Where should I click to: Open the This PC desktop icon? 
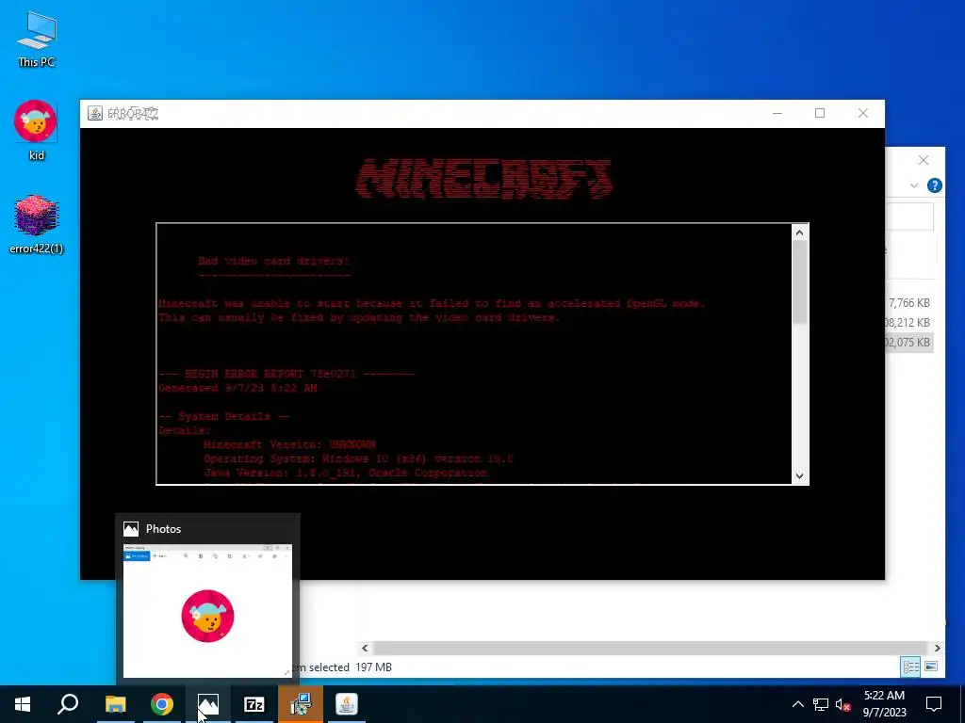37,40
